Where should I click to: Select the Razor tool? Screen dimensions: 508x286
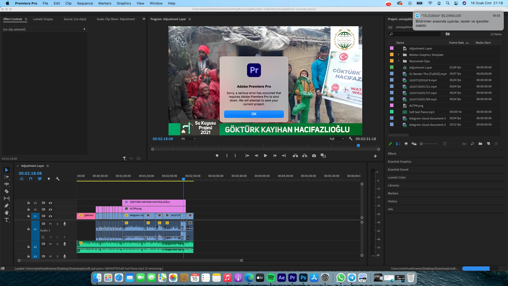7,191
